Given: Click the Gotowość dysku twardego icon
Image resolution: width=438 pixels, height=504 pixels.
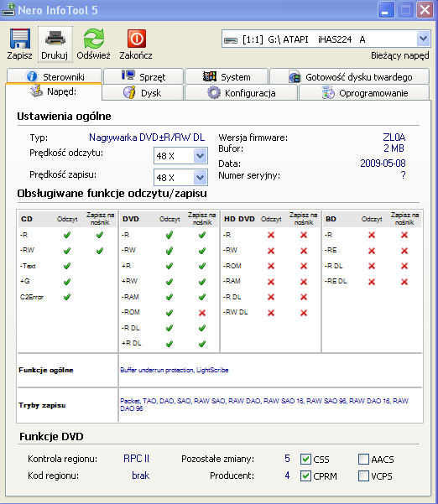Looking at the screenshot, I should click(x=295, y=77).
